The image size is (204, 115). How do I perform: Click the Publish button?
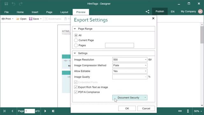(160, 11)
